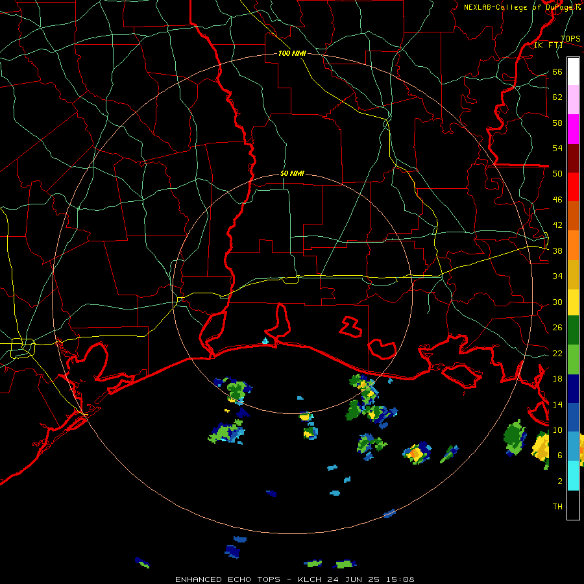The image size is (584, 584).
Task: Click the '66' legend value
Action: tap(557, 72)
